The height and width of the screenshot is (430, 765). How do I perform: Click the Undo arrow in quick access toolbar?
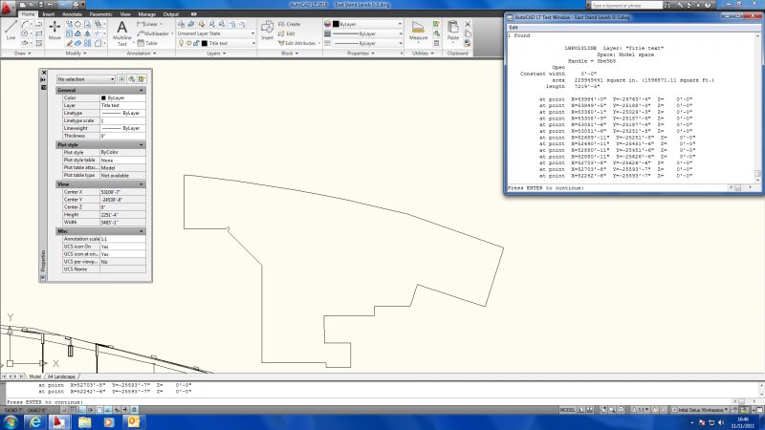(x=50, y=5)
